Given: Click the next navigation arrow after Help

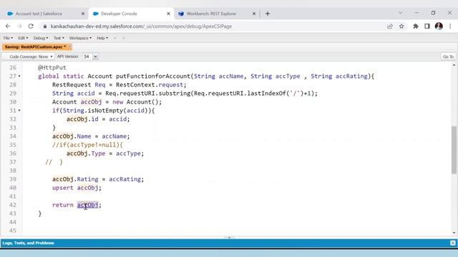Looking at the screenshot, I should [124, 38].
